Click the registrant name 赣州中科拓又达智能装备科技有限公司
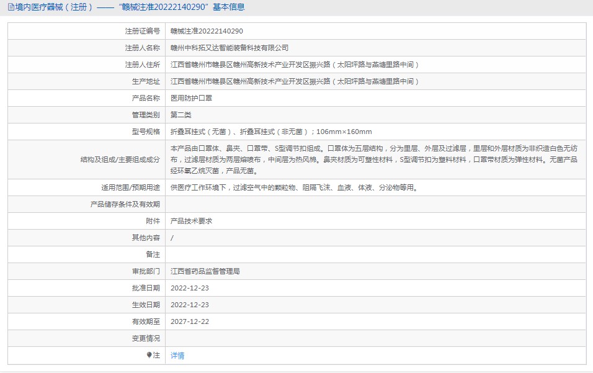 230,48
